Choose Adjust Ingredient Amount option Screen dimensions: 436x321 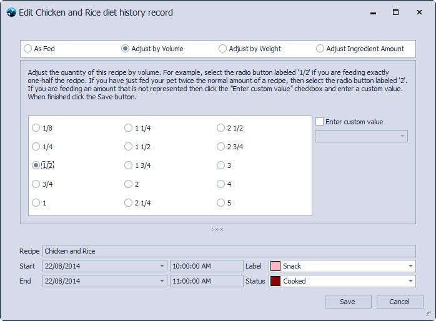click(x=320, y=49)
